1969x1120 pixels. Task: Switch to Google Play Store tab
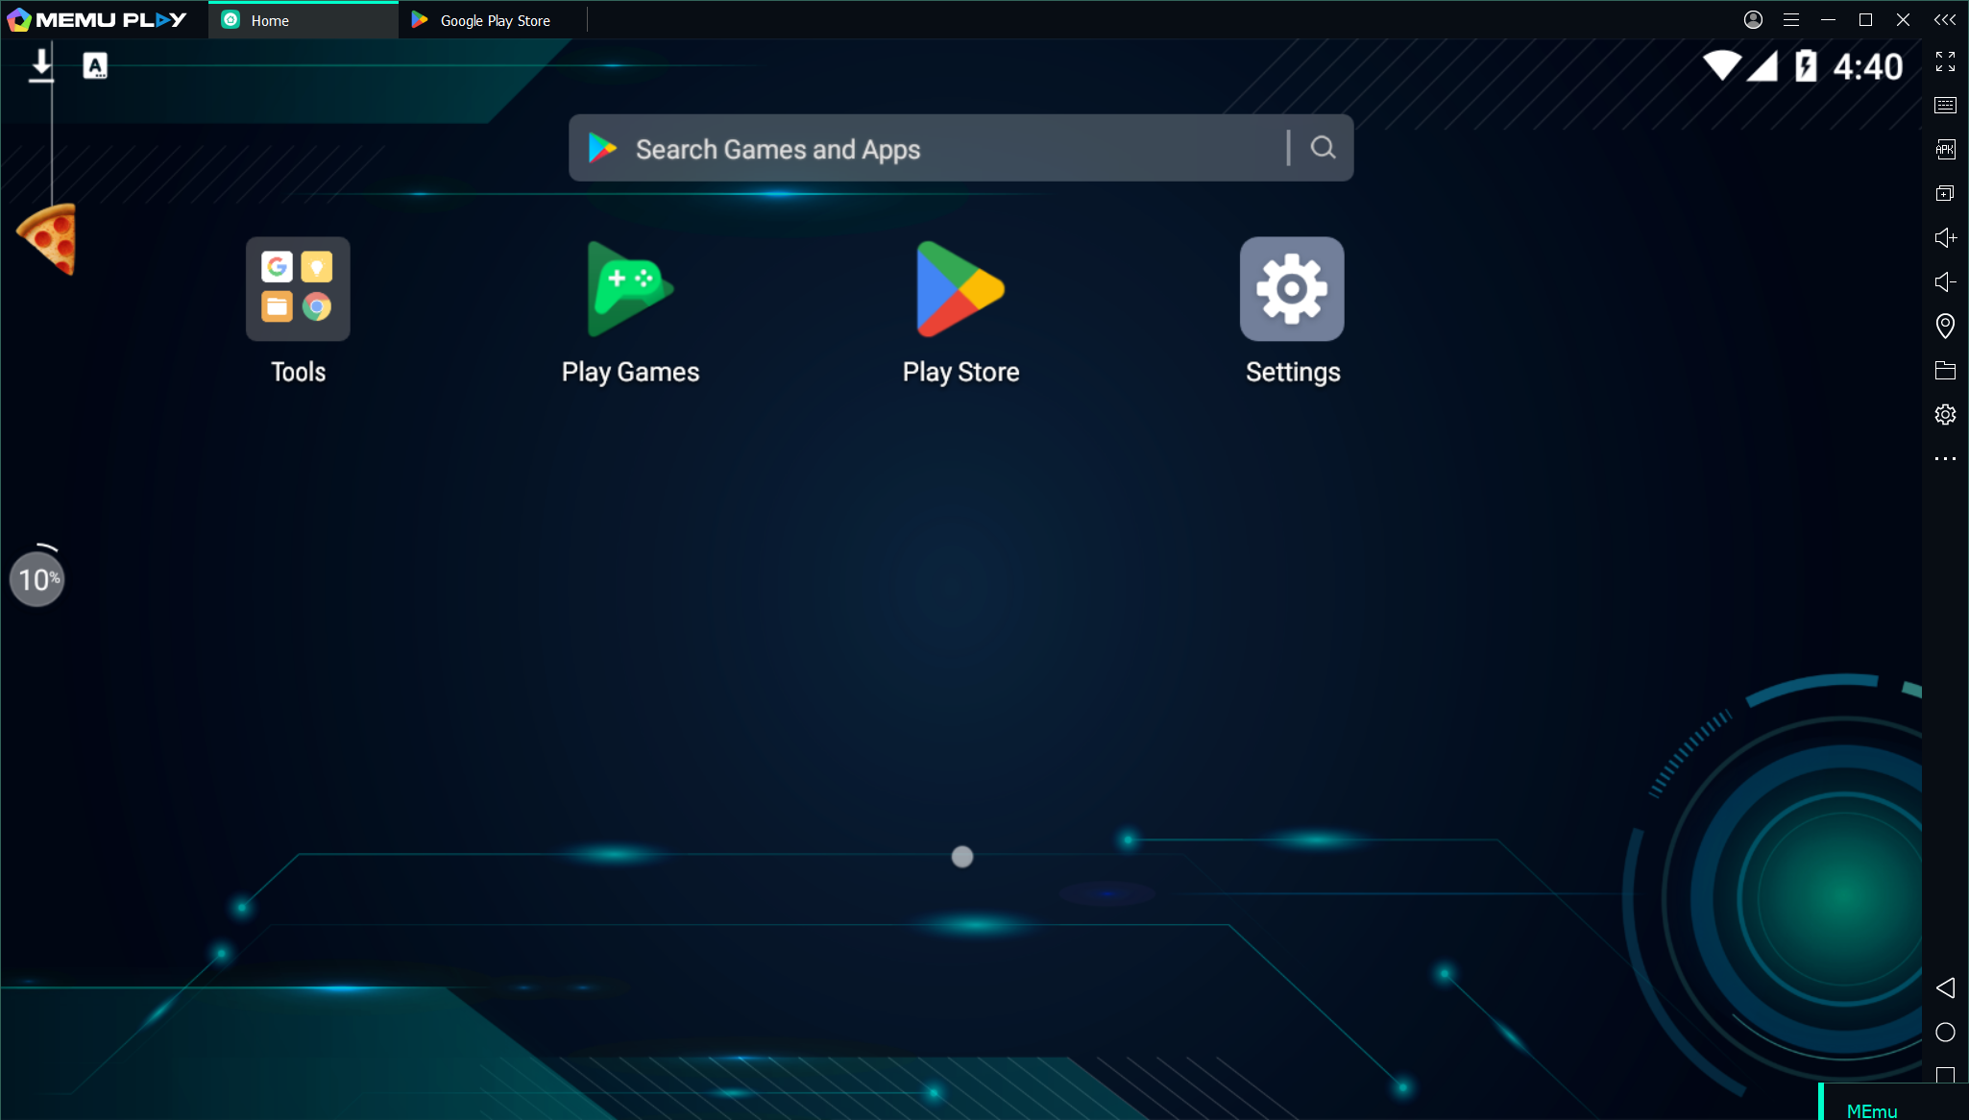pos(494,20)
